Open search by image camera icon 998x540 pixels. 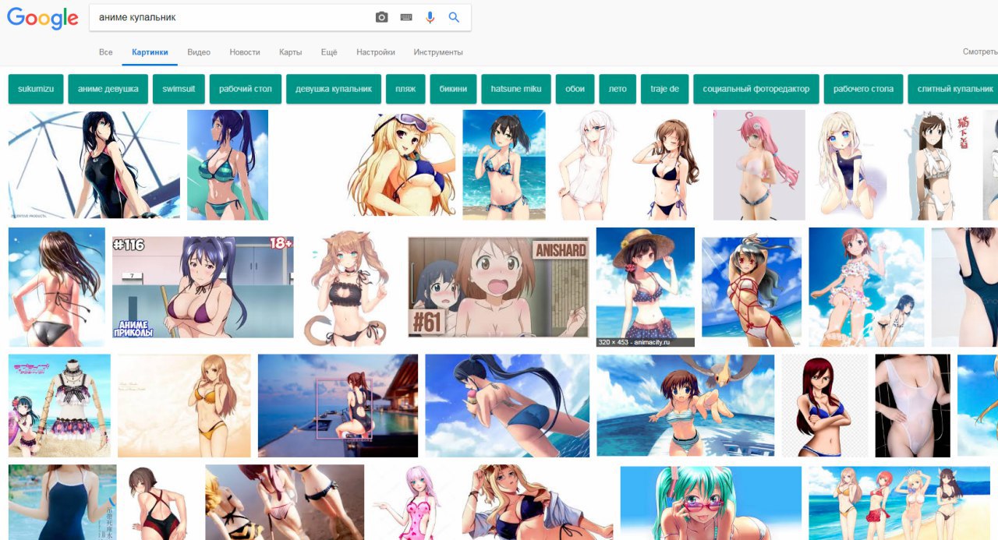click(x=381, y=17)
